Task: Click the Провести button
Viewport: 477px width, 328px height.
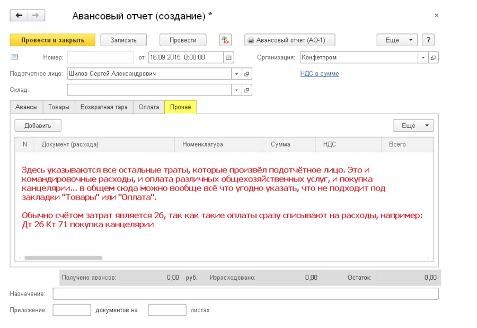Action: pos(183,40)
